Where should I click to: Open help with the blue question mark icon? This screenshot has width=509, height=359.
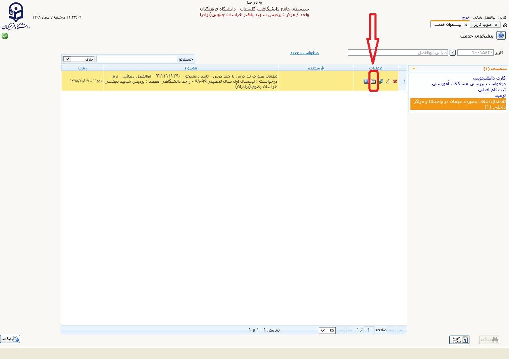pyautogui.click(x=501, y=36)
